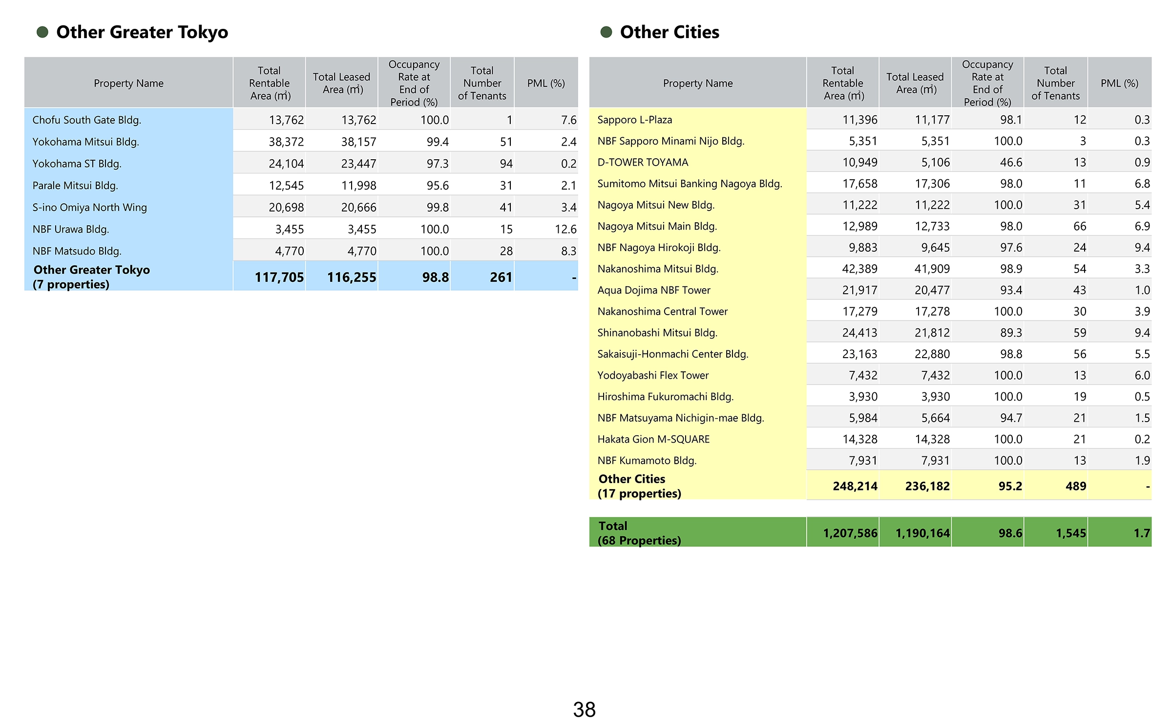This screenshot has width=1172, height=727.
Task: Select Nakanoshima Central Tower row name
Action: pos(662,312)
